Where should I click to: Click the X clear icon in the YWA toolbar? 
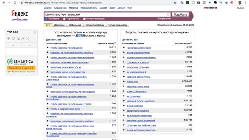click(28, 38)
